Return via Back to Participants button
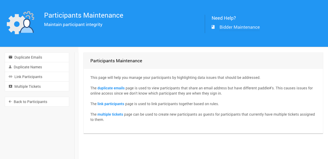Screen dimensions: 328x159 tap(31, 102)
